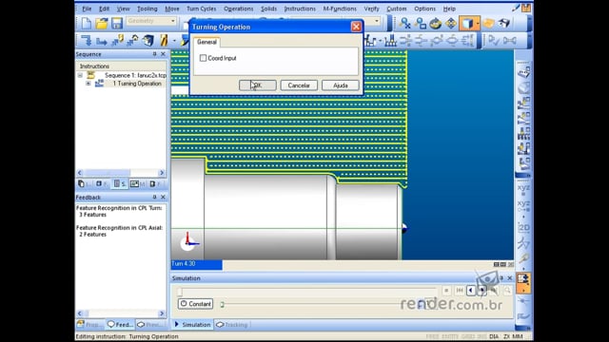The width and height of the screenshot is (609, 342).
Task: Open the Turn Cycles menu
Action: click(x=201, y=9)
